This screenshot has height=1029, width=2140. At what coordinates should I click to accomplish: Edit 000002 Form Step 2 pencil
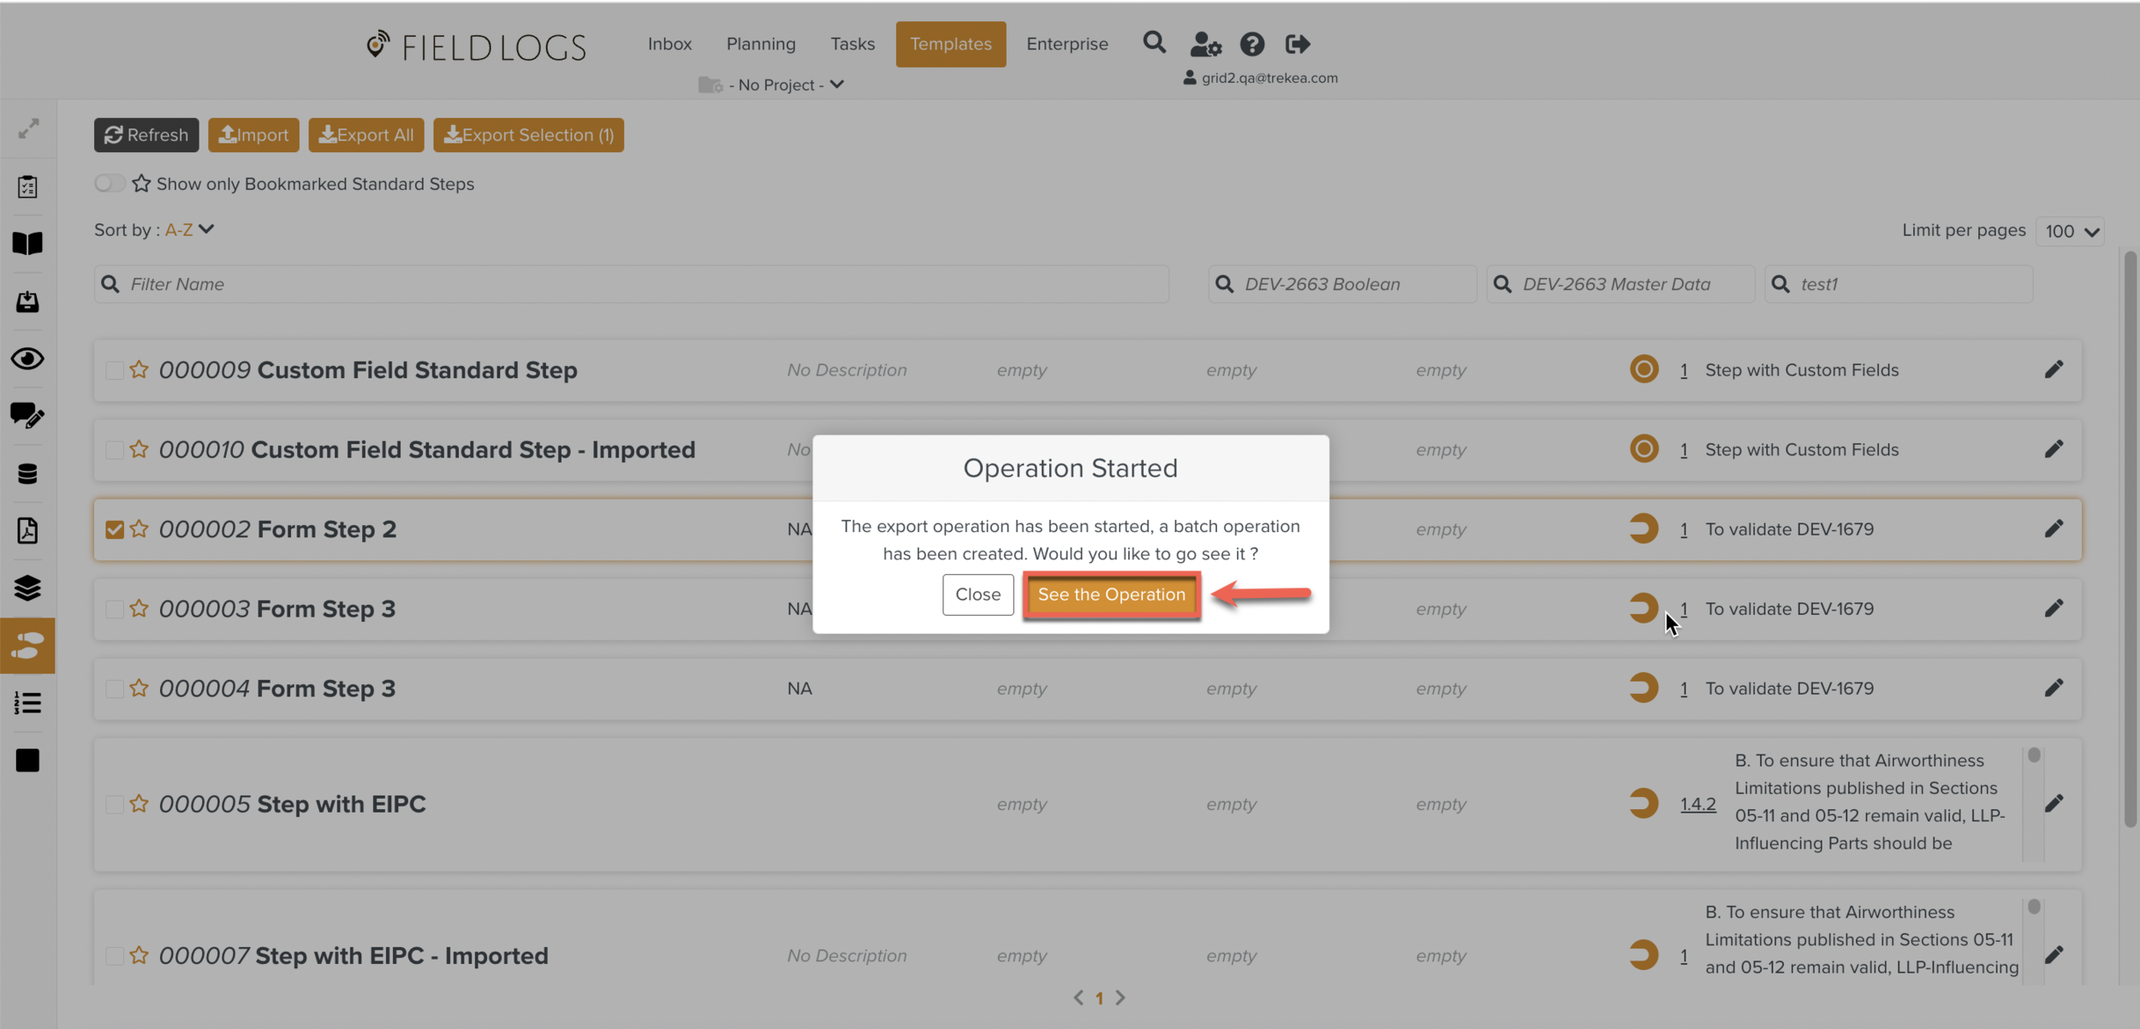[x=2054, y=529]
